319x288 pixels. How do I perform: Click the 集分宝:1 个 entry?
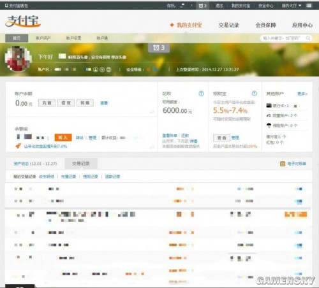(x=276, y=136)
